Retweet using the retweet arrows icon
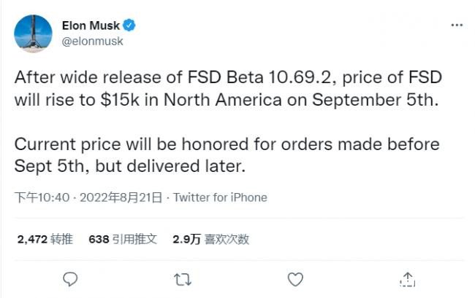Viewport: 475px width, 298px height. (x=183, y=279)
